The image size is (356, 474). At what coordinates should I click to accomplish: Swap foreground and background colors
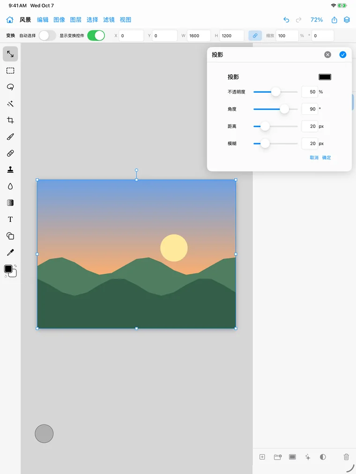(15, 266)
